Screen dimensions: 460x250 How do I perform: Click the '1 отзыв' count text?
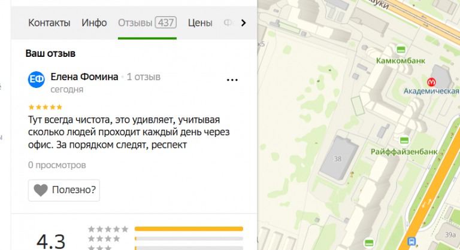pyautogui.click(x=144, y=77)
